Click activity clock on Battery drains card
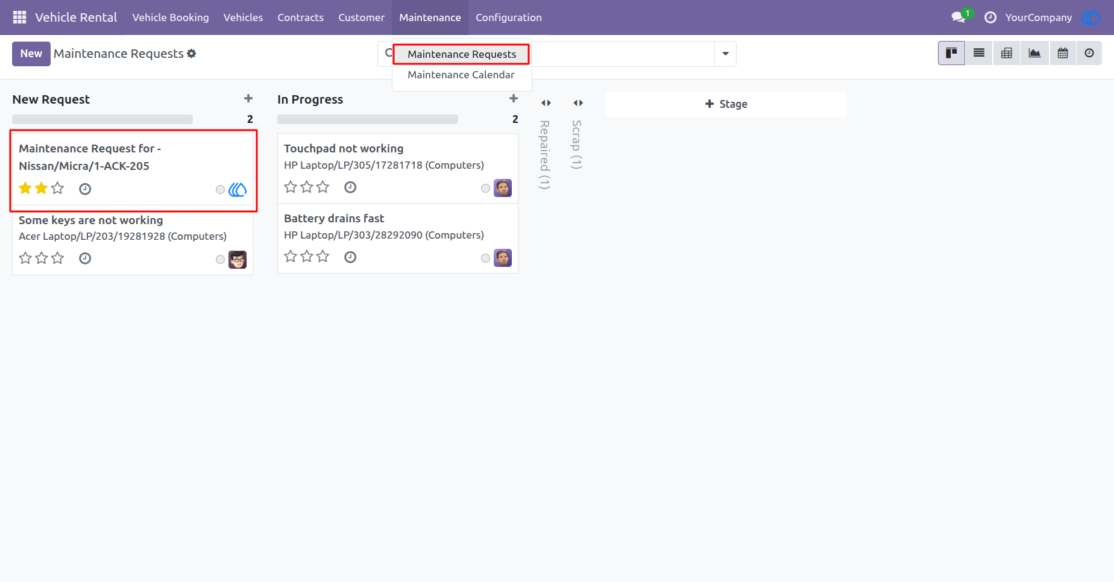 pyautogui.click(x=350, y=257)
